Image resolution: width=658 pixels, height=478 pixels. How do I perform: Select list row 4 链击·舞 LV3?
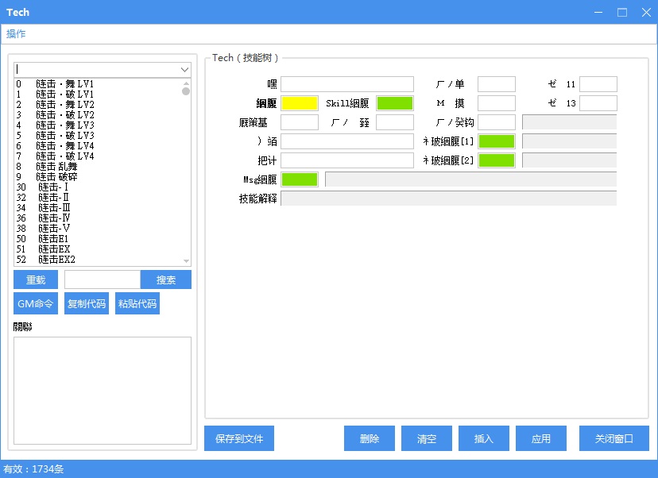99,125
